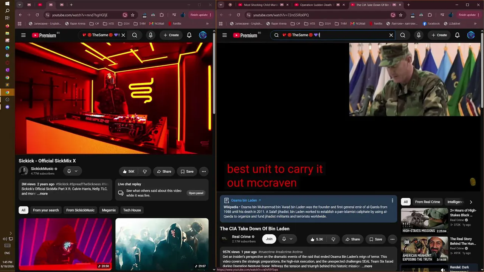Go to YouTube Premium home in left window

pos(44,35)
